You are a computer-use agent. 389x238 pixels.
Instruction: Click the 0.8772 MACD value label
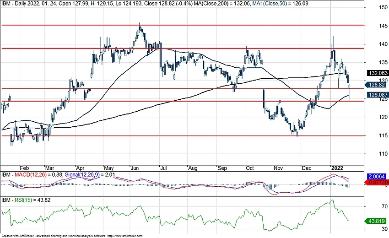coord(377,183)
